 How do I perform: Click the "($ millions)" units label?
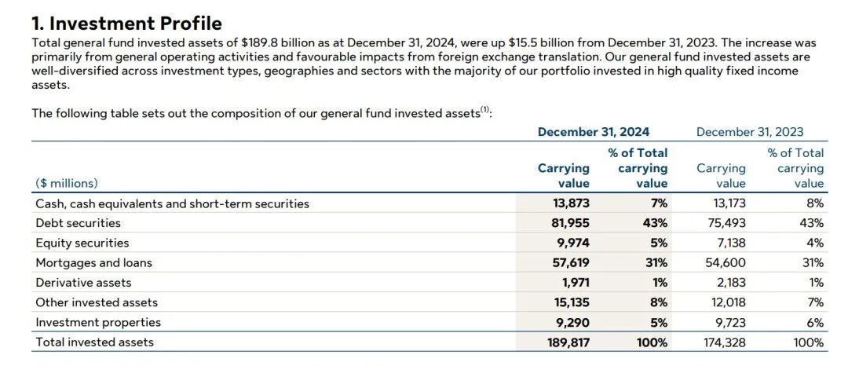coord(67,183)
